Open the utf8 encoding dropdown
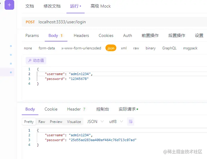The width and height of the screenshot is (207, 159). click(x=116, y=121)
